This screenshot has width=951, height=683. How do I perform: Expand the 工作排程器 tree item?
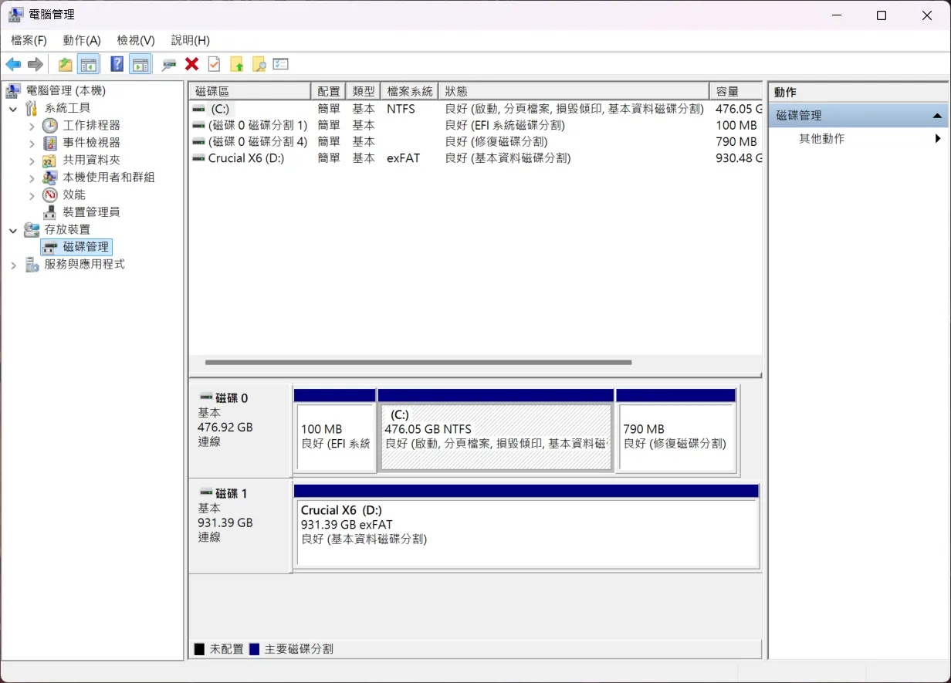(32, 126)
